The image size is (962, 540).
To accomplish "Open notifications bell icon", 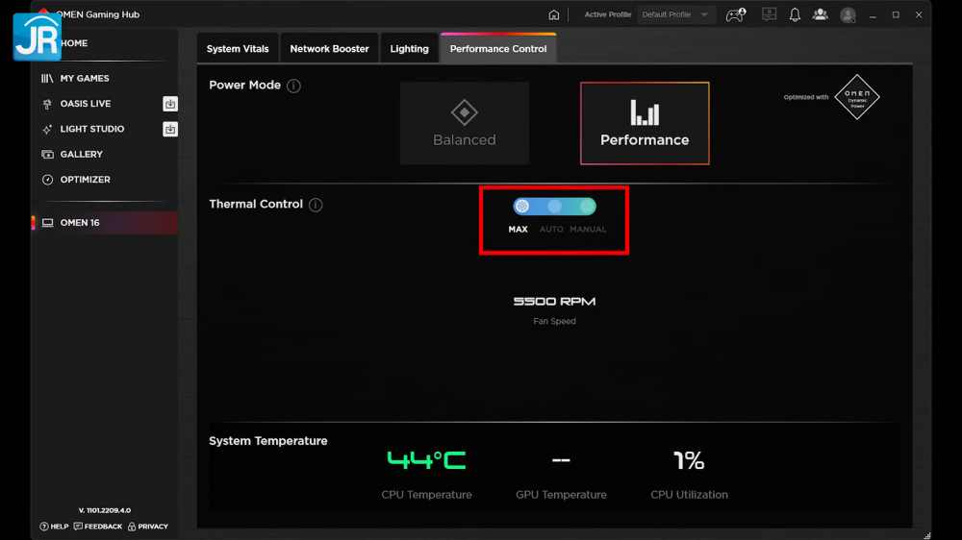I will coord(795,14).
